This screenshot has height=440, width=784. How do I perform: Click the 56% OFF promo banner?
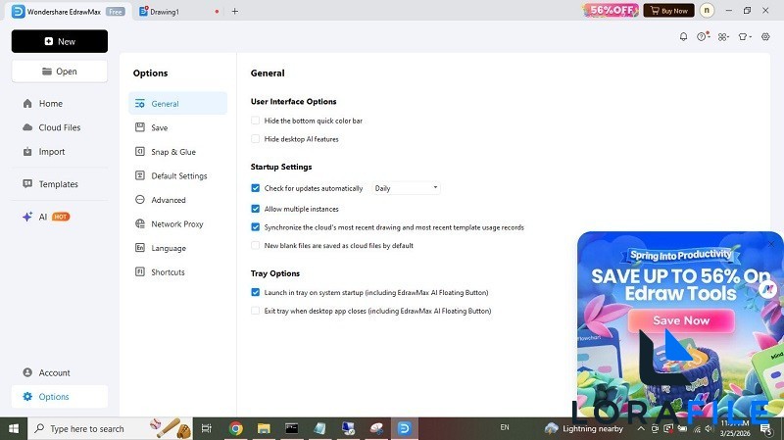611,10
